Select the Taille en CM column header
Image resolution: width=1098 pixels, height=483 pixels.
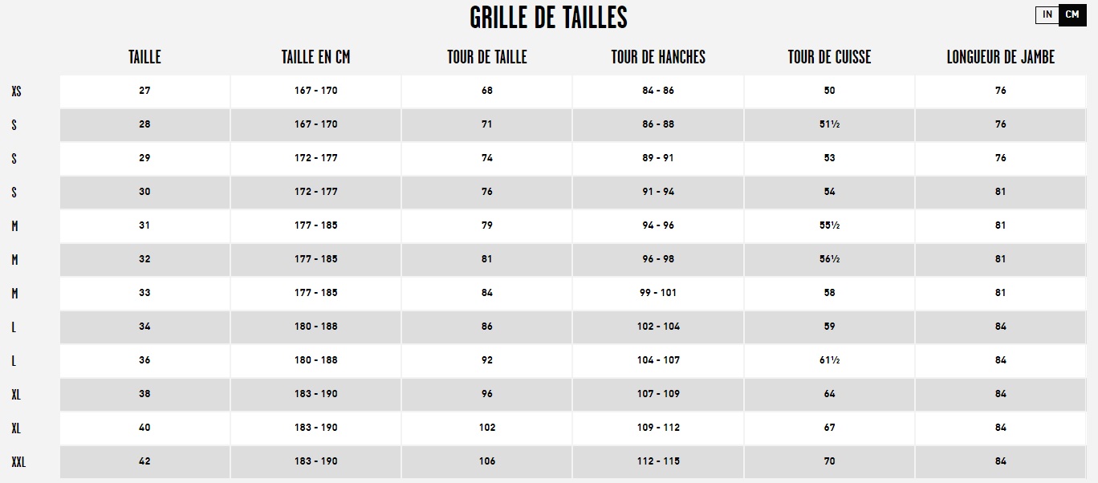pos(315,57)
